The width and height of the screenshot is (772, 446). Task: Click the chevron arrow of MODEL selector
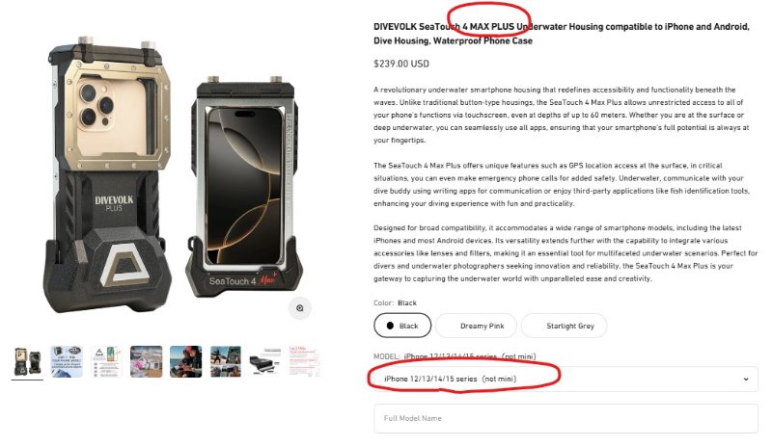click(x=746, y=380)
